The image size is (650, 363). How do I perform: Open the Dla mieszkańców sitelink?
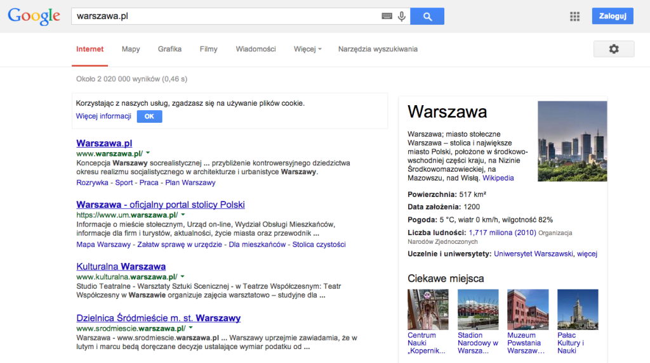tap(257, 244)
